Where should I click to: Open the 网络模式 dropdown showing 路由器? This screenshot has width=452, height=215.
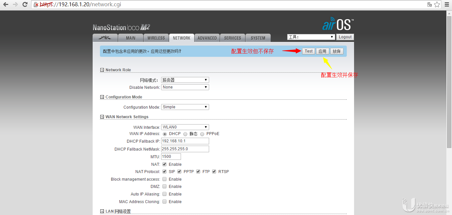coord(185,80)
